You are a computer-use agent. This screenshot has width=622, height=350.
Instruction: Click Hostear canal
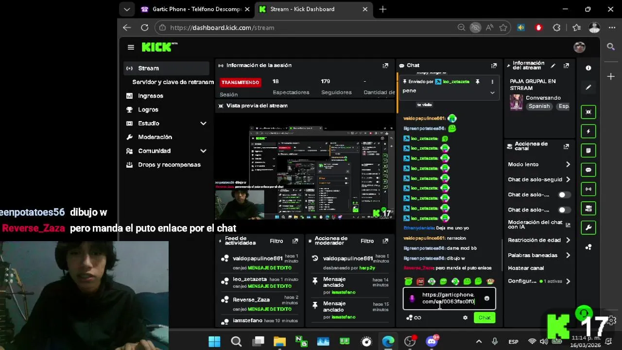pos(526,268)
